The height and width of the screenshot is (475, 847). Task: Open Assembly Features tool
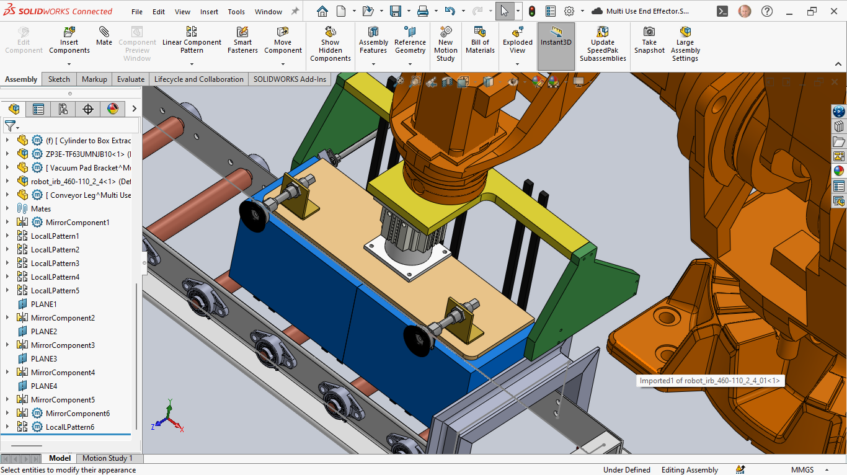click(373, 40)
